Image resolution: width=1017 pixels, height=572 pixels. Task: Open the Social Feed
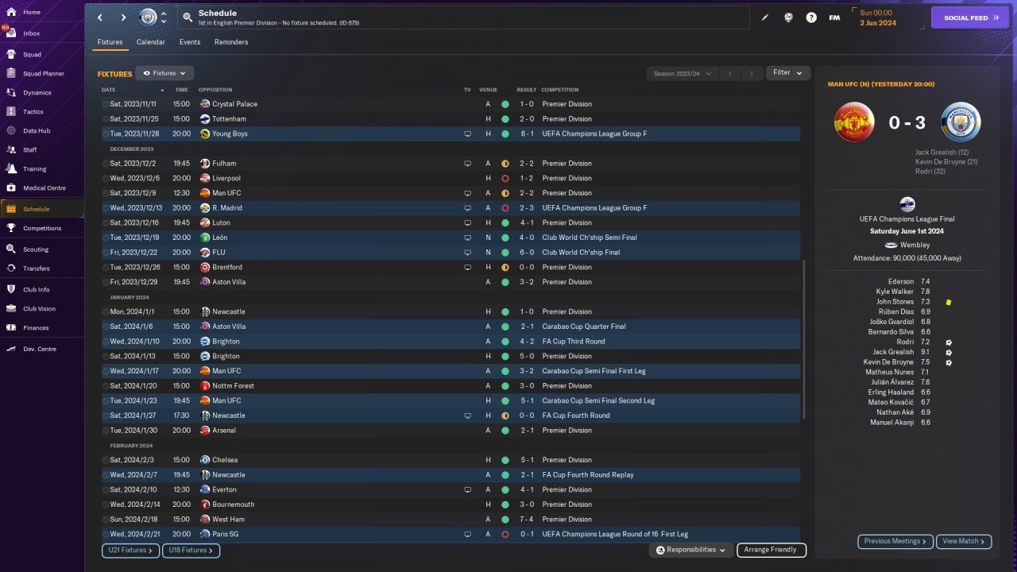pos(969,17)
